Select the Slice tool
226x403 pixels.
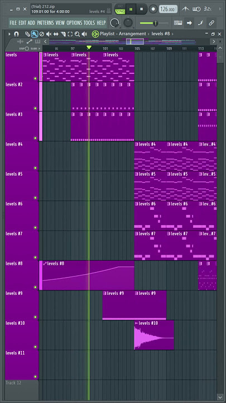[63, 34]
